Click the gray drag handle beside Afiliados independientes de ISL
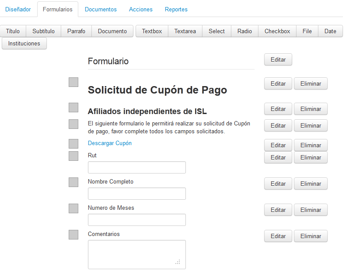 click(x=73, y=108)
